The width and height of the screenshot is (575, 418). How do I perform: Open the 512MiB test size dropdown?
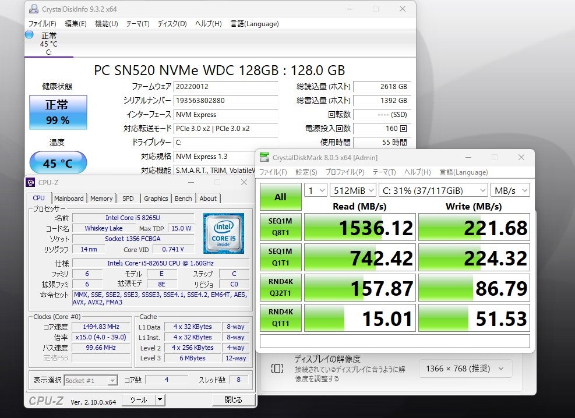[353, 190]
